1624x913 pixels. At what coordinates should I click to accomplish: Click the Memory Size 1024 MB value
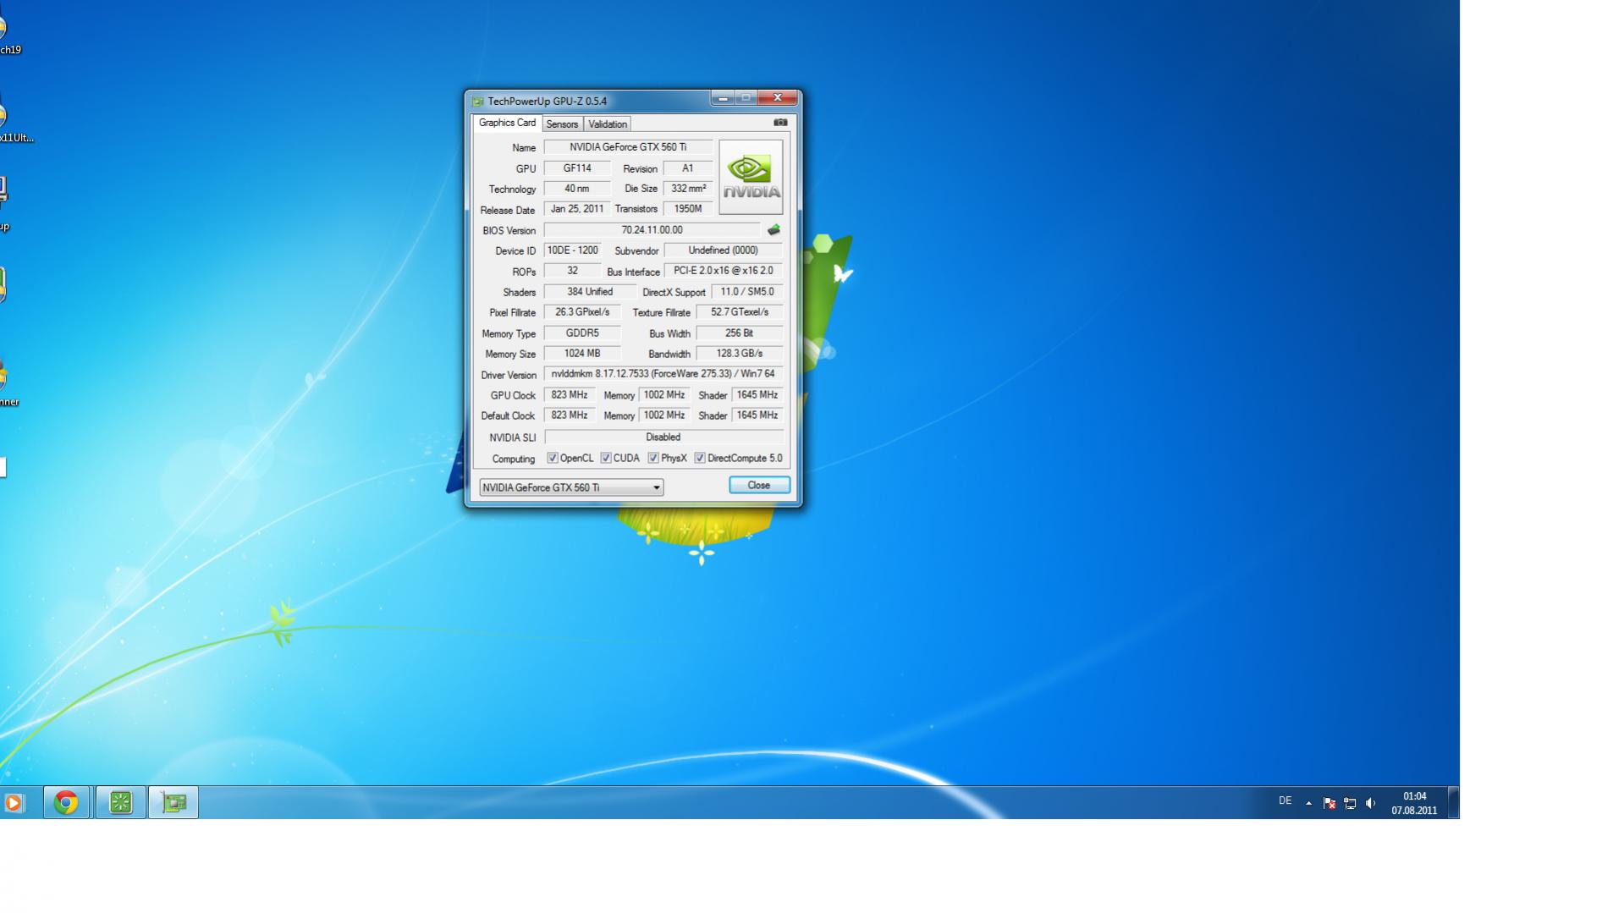pyautogui.click(x=582, y=354)
